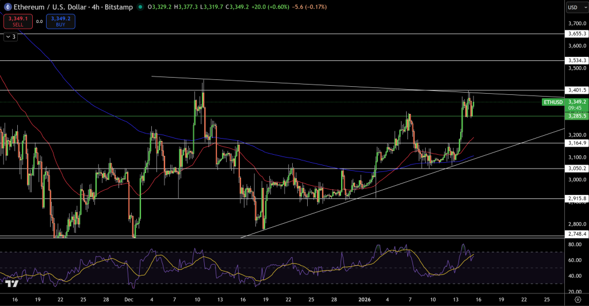Select the 3,655.3 horizontal line price label
Image resolution: width=589 pixels, height=306 pixels.
(576, 34)
